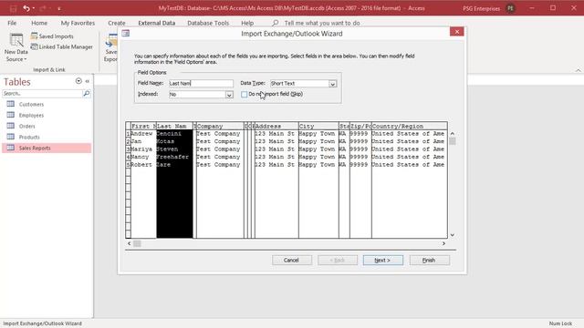Open Linked Table Manager
This screenshot has width=584, height=328.
[62, 46]
